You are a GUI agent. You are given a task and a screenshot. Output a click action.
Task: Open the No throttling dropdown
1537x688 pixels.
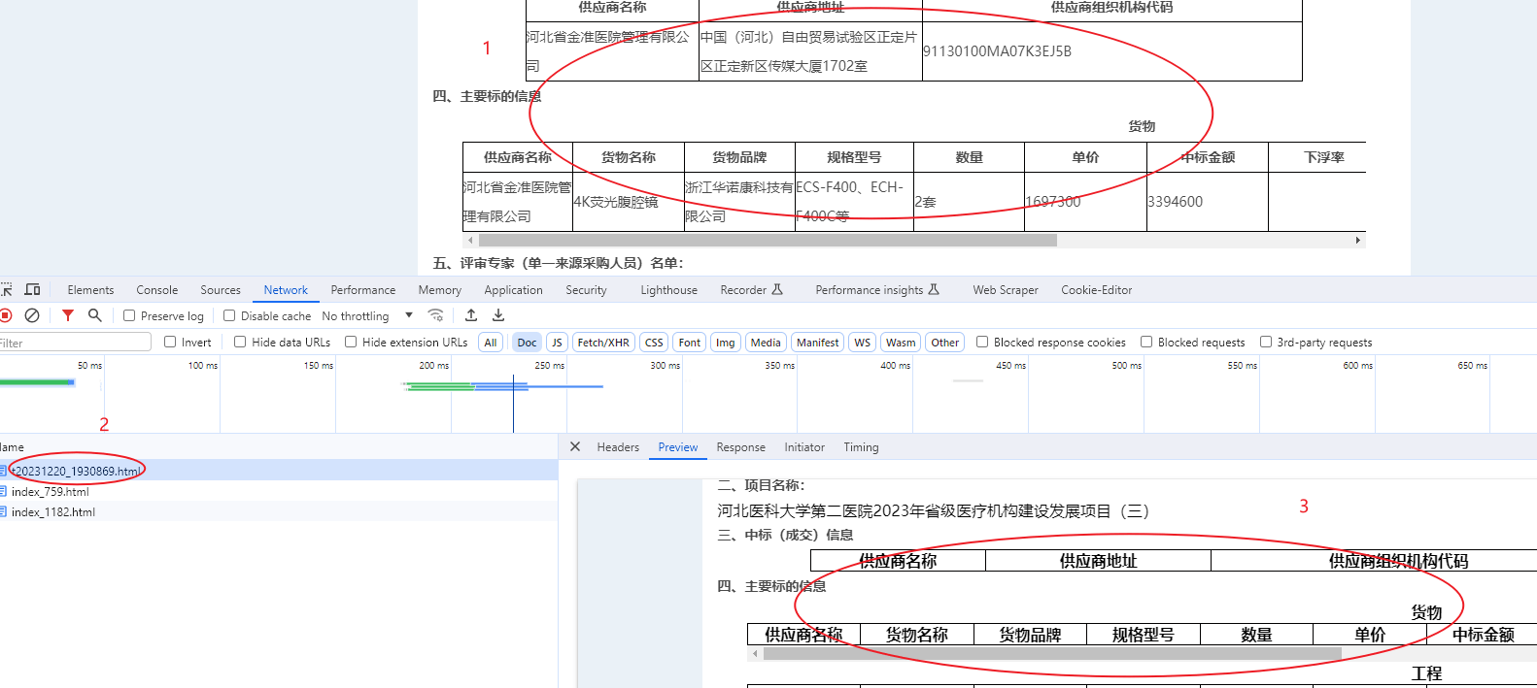367,315
